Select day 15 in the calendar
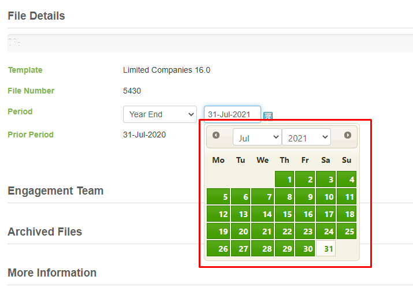Screen dimensions: 413x306 pyautogui.click(x=284, y=214)
